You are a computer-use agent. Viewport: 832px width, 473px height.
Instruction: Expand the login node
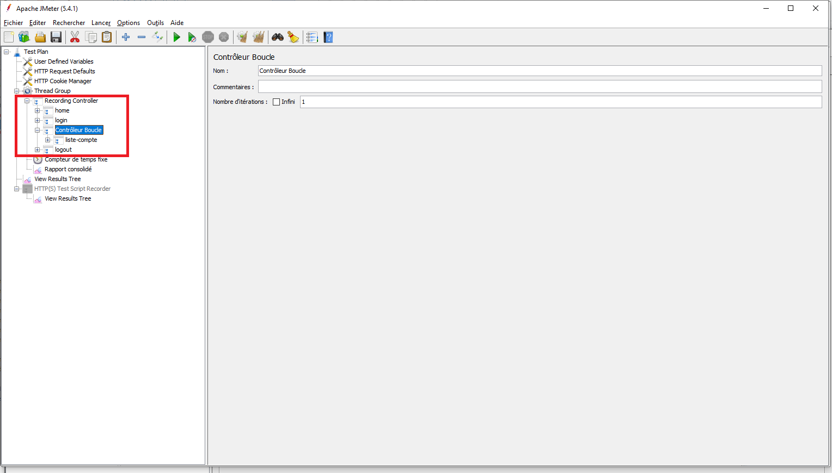pos(38,120)
